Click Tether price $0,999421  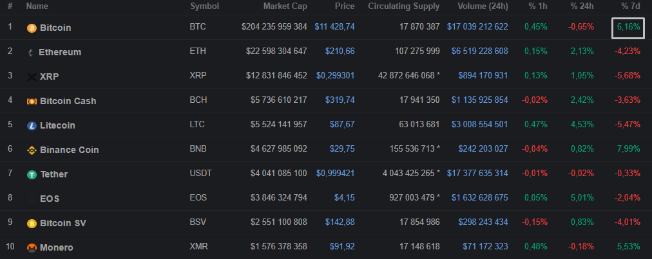coord(336,174)
